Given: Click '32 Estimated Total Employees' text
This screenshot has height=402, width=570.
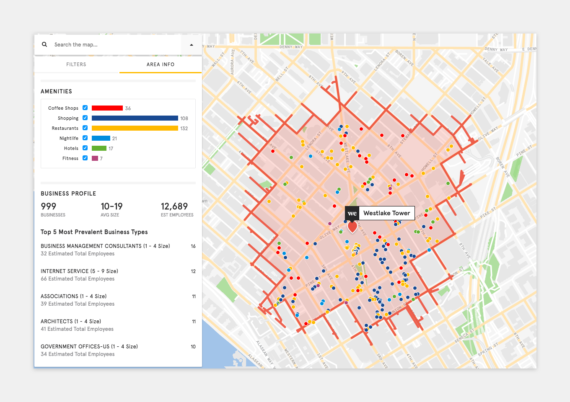Looking at the screenshot, I should click(78, 254).
